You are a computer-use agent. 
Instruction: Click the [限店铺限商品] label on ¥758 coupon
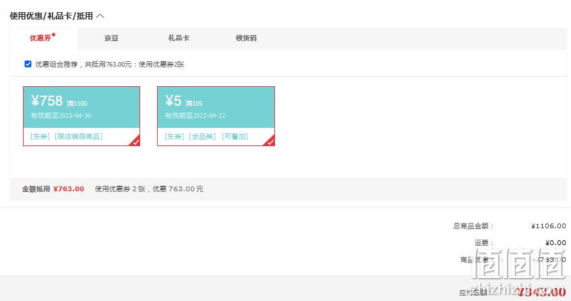[79, 137]
